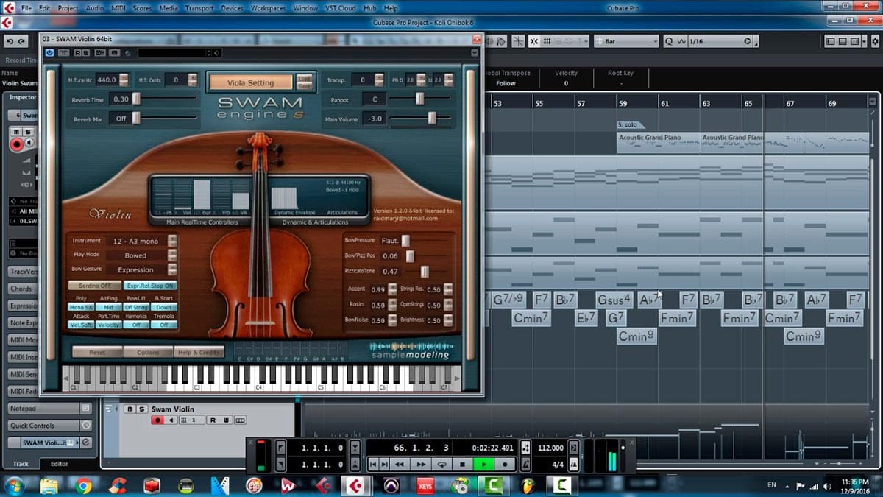Click the Quick Controls panel icon
Image resolution: width=883 pixels, height=497 pixels.
86,425
